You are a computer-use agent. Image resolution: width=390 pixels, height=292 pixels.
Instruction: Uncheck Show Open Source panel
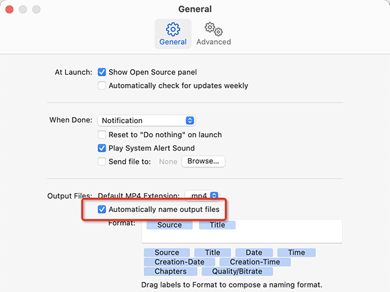tap(102, 72)
